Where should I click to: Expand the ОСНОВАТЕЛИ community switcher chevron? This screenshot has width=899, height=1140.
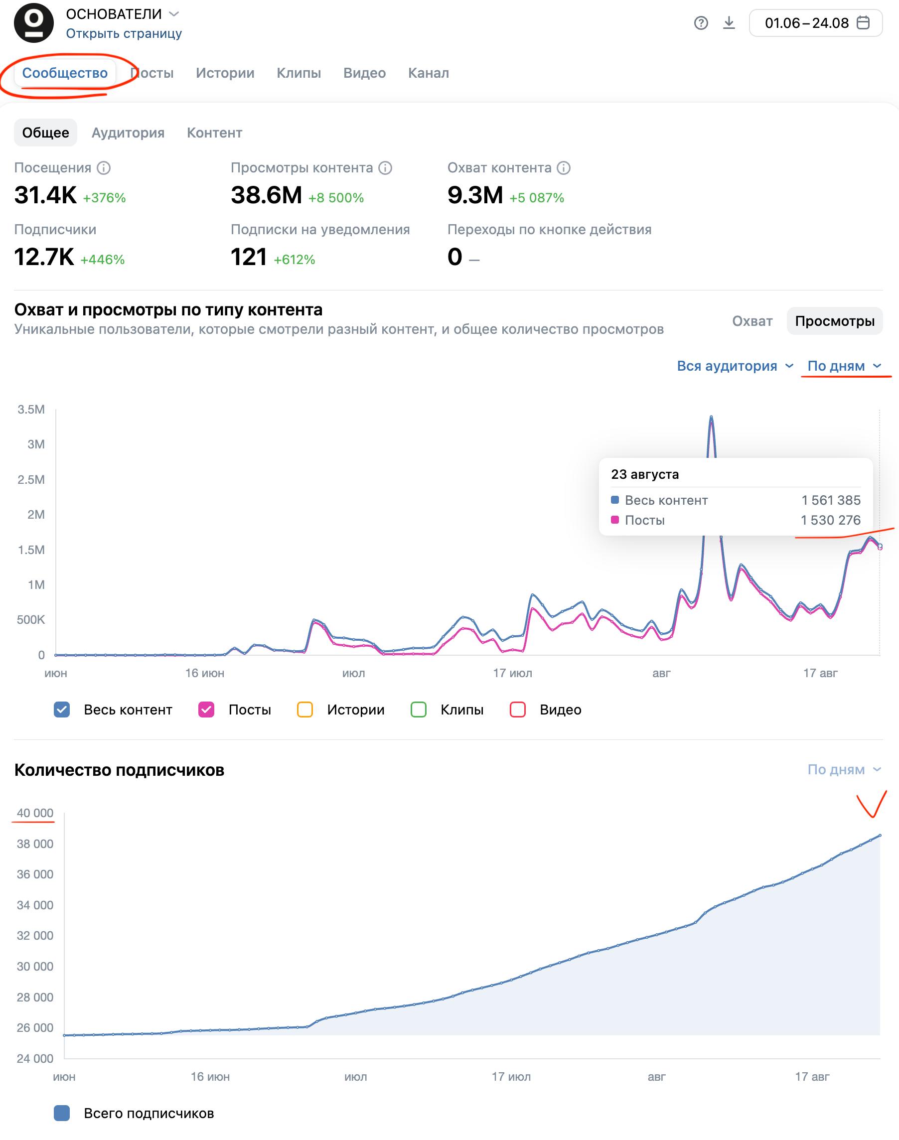click(174, 13)
